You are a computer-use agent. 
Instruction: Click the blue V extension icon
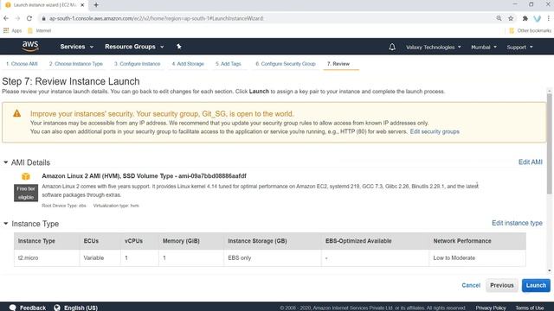537,18
